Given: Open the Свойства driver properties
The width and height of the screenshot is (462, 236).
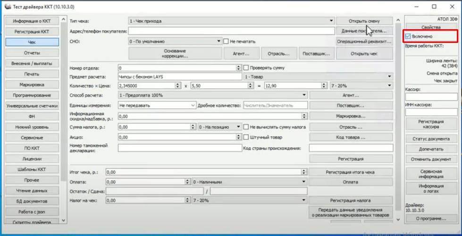Looking at the screenshot, I should click(x=431, y=28).
